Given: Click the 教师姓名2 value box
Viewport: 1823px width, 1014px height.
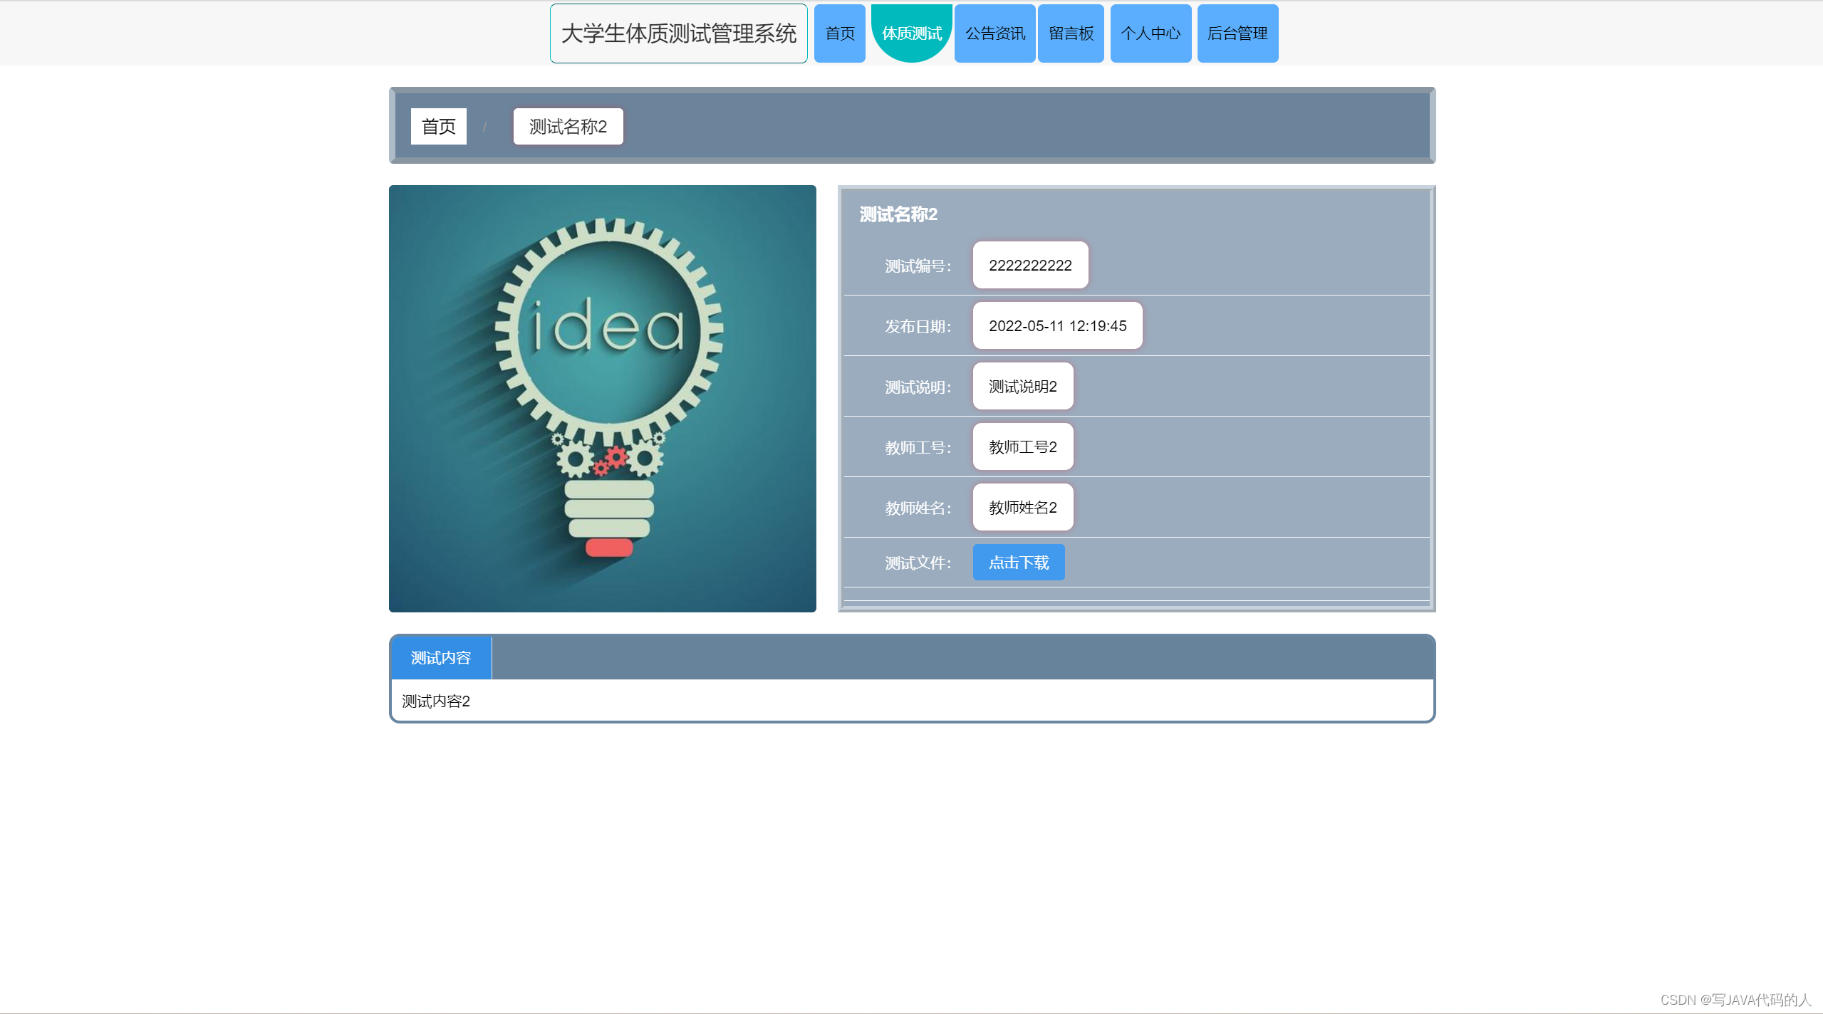Looking at the screenshot, I should (1023, 507).
